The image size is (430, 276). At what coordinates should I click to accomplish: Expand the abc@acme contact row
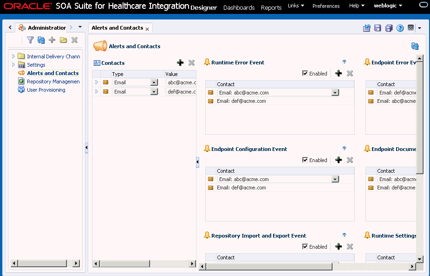pyautogui.click(x=97, y=82)
